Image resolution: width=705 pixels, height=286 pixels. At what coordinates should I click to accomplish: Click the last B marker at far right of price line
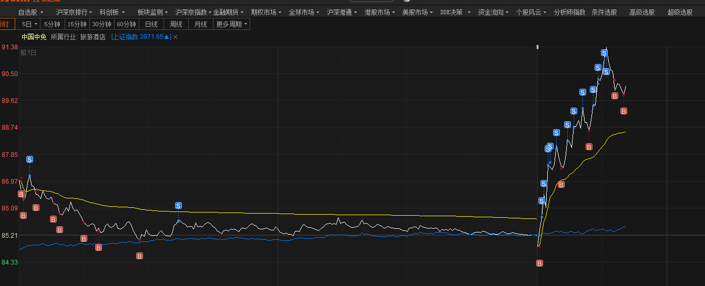pos(624,111)
